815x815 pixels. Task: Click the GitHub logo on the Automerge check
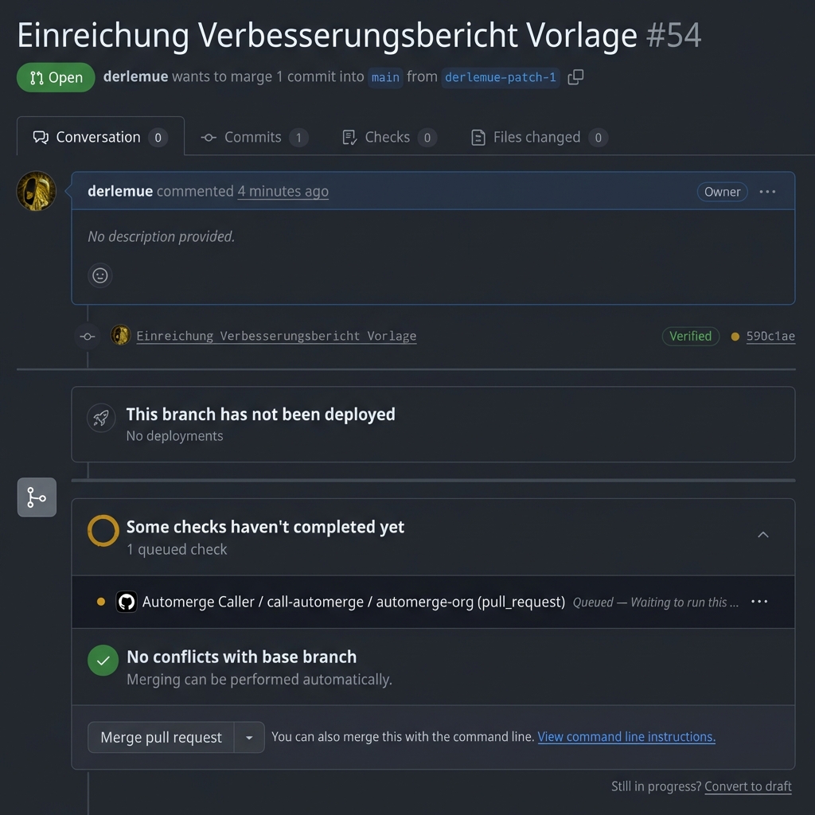tap(127, 602)
